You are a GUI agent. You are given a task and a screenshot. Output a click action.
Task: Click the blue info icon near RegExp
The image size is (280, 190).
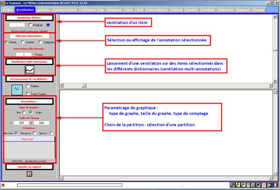click(x=48, y=25)
